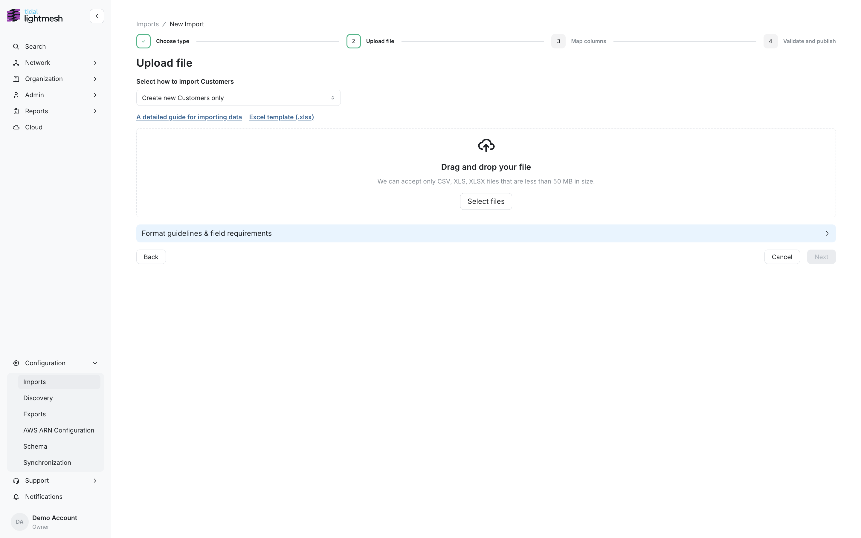Click the Demo Account name
The image size is (861, 538).
tap(54, 518)
